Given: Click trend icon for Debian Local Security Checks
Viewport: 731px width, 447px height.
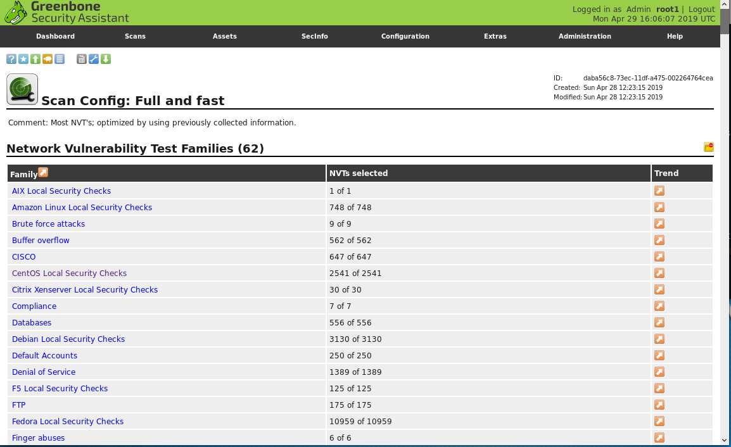Looking at the screenshot, I should [x=659, y=339].
